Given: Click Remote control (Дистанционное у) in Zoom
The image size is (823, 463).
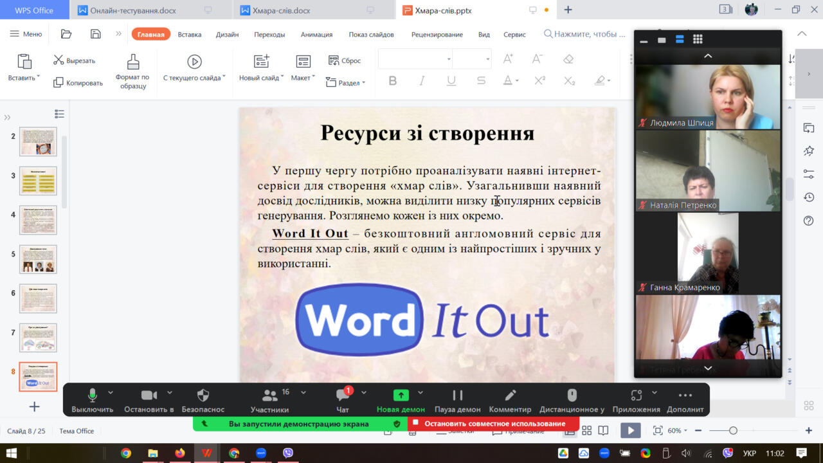Looking at the screenshot, I should click(572, 399).
